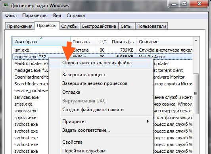Open the Вид menu

tap(57, 15)
